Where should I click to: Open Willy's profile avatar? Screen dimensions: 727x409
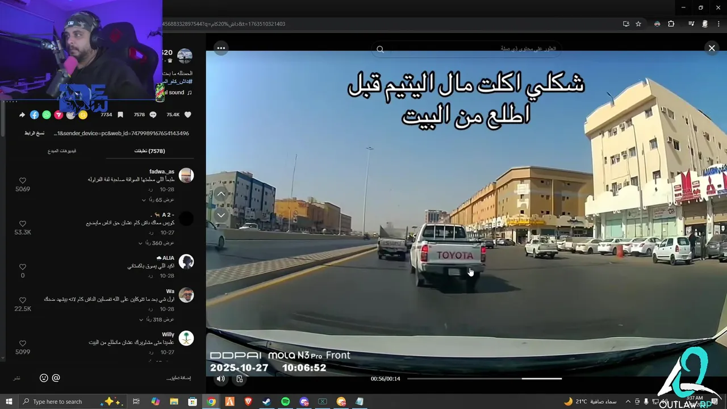click(186, 338)
